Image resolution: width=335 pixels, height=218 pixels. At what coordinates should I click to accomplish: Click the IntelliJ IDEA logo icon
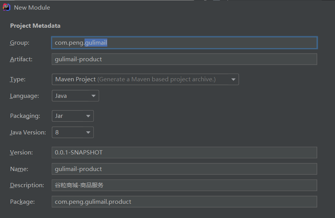tap(6, 7)
